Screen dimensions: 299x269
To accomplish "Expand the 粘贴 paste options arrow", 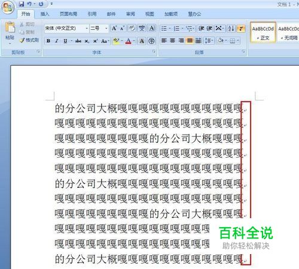I will click(x=10, y=44).
